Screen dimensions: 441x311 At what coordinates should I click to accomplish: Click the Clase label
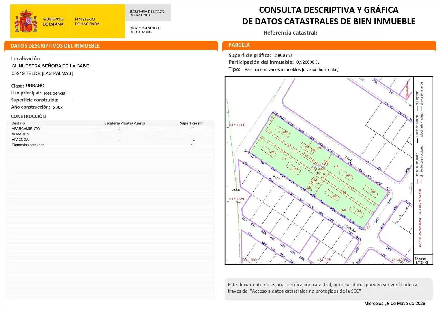click(17, 86)
